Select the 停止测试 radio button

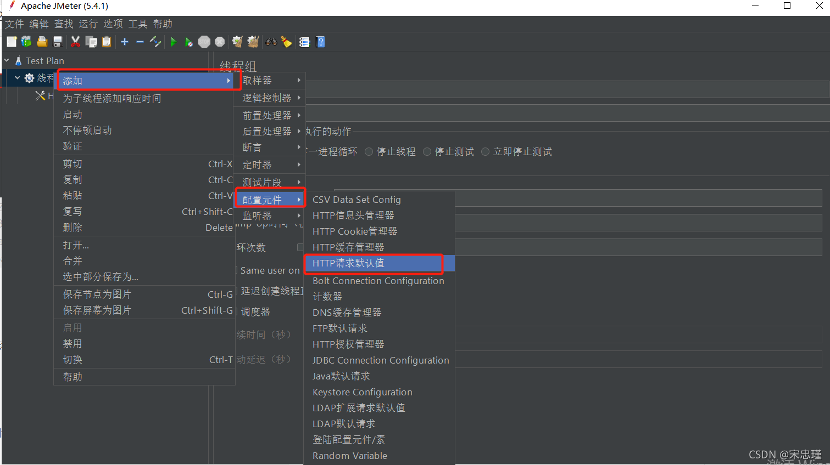point(427,152)
